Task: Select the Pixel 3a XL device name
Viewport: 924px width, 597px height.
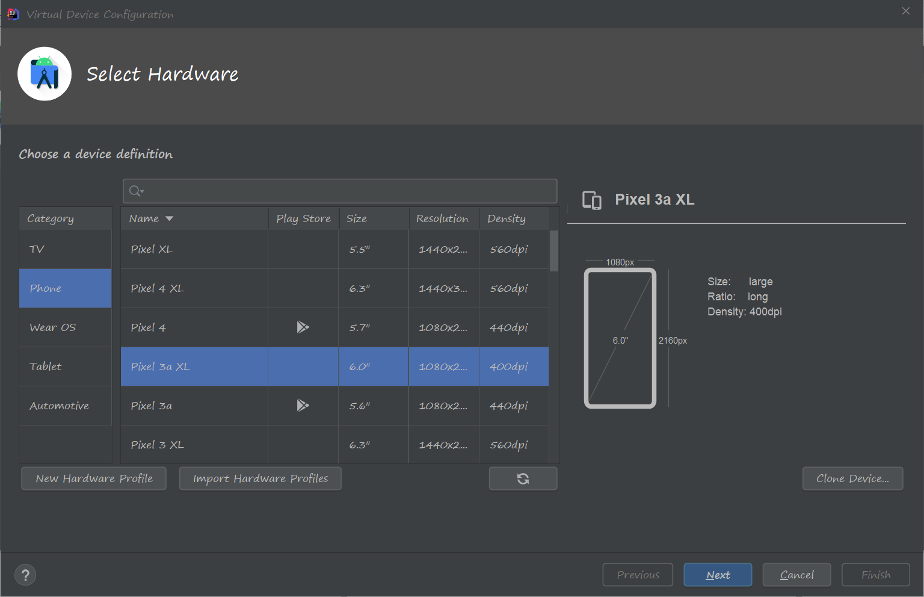Action: [160, 367]
